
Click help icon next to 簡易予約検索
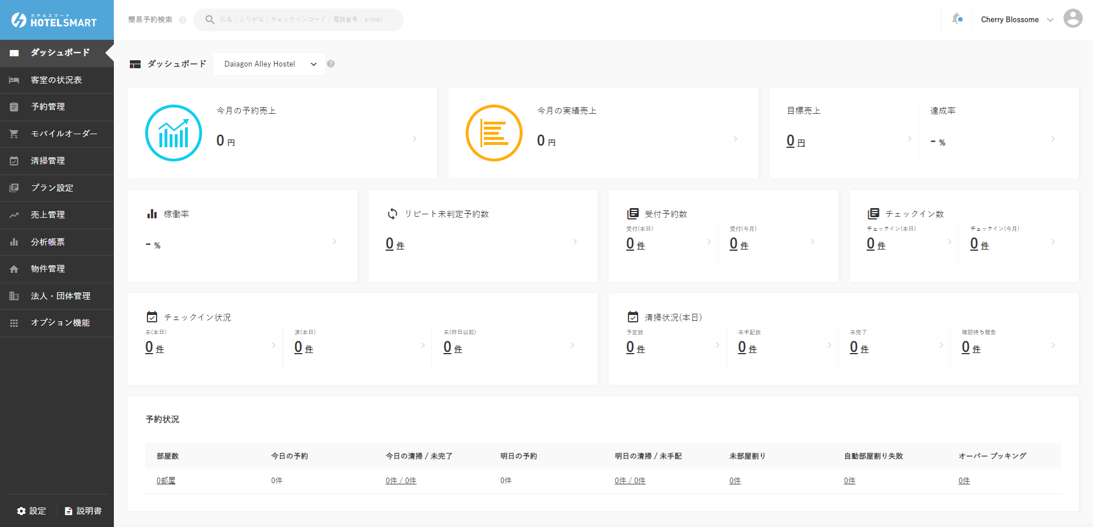point(183,20)
